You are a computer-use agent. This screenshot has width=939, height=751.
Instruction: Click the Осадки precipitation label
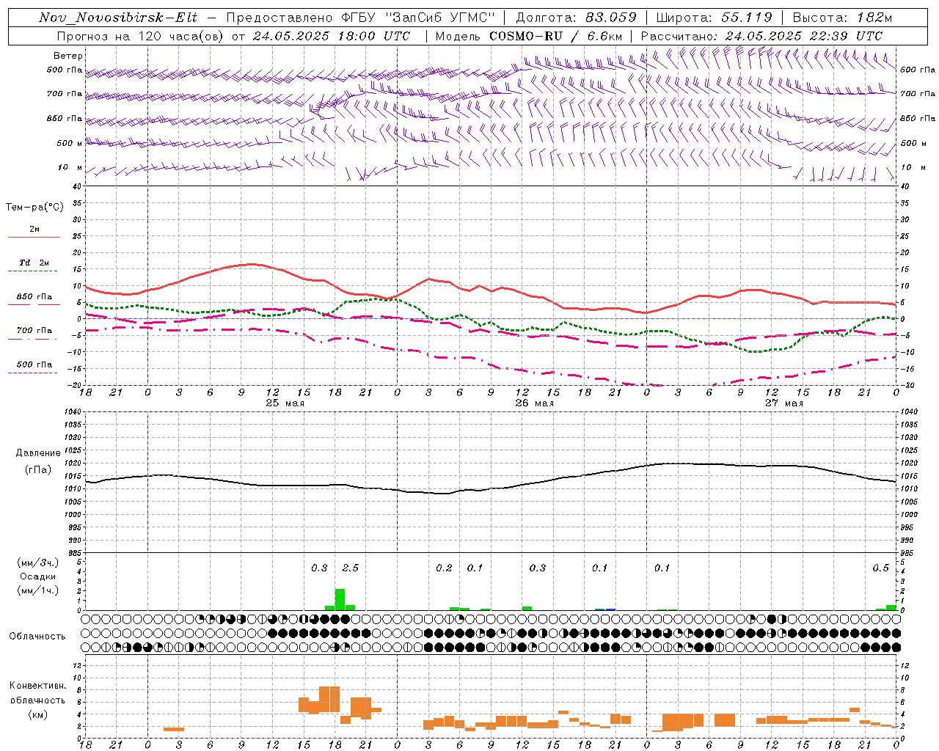[x=38, y=576]
